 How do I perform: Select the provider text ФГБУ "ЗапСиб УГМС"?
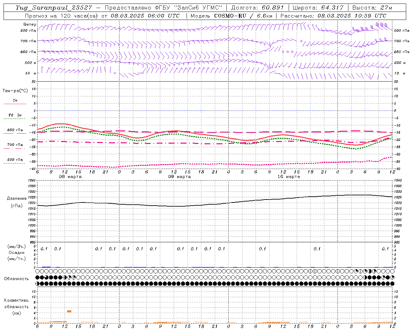pos(189,7)
